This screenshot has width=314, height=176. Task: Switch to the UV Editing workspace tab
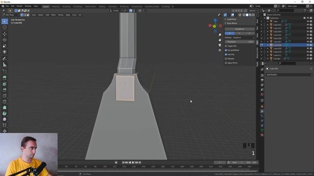pos(78,6)
